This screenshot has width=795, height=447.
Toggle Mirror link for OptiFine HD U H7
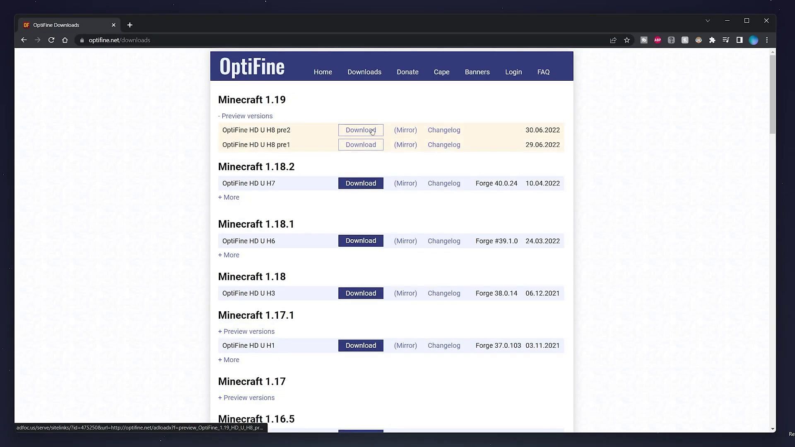[x=405, y=183]
